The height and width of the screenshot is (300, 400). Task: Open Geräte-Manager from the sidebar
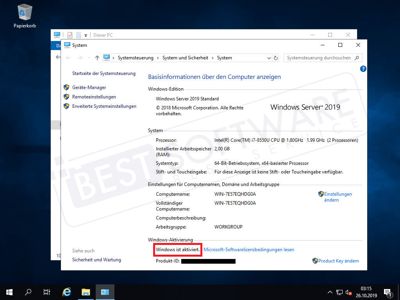coord(90,87)
